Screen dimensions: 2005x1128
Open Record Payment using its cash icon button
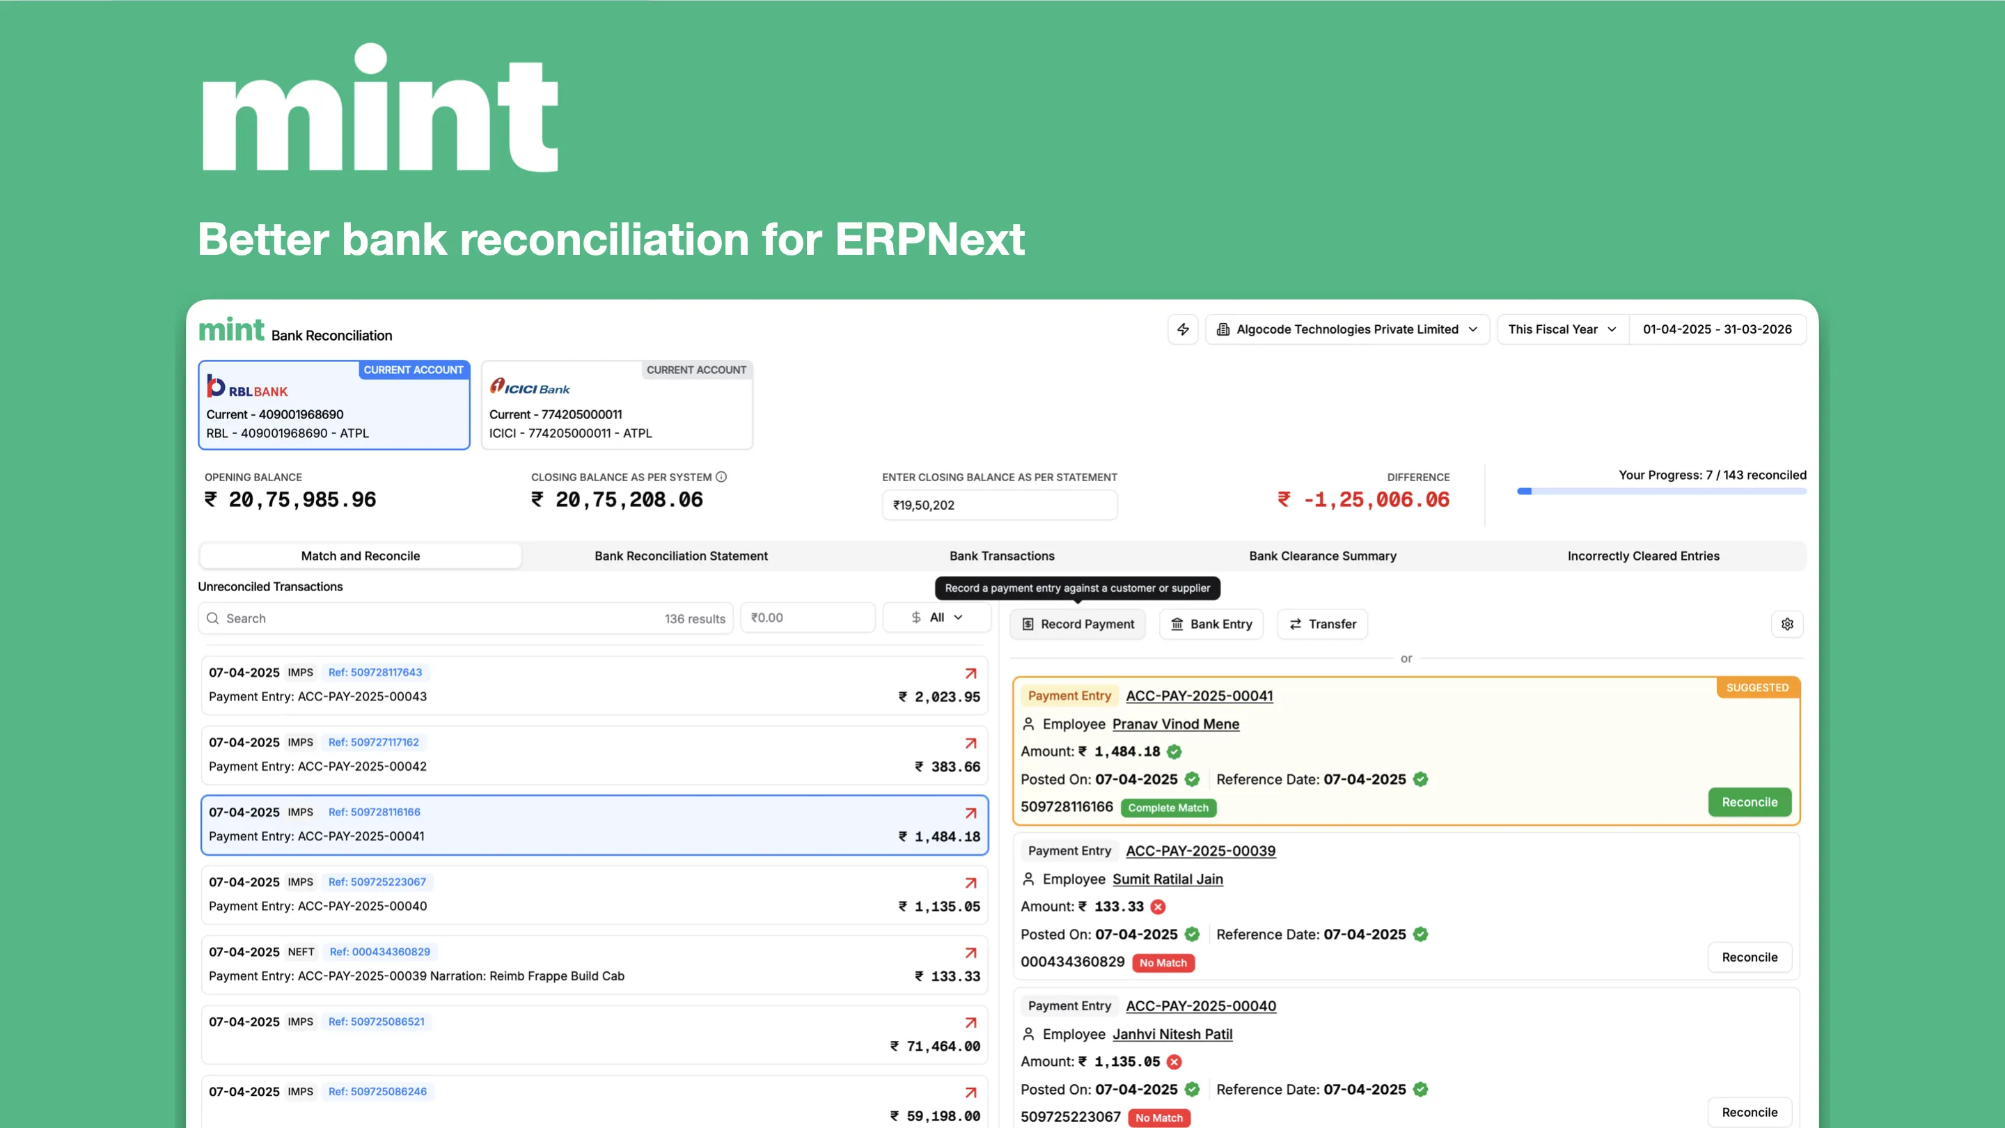(1029, 624)
